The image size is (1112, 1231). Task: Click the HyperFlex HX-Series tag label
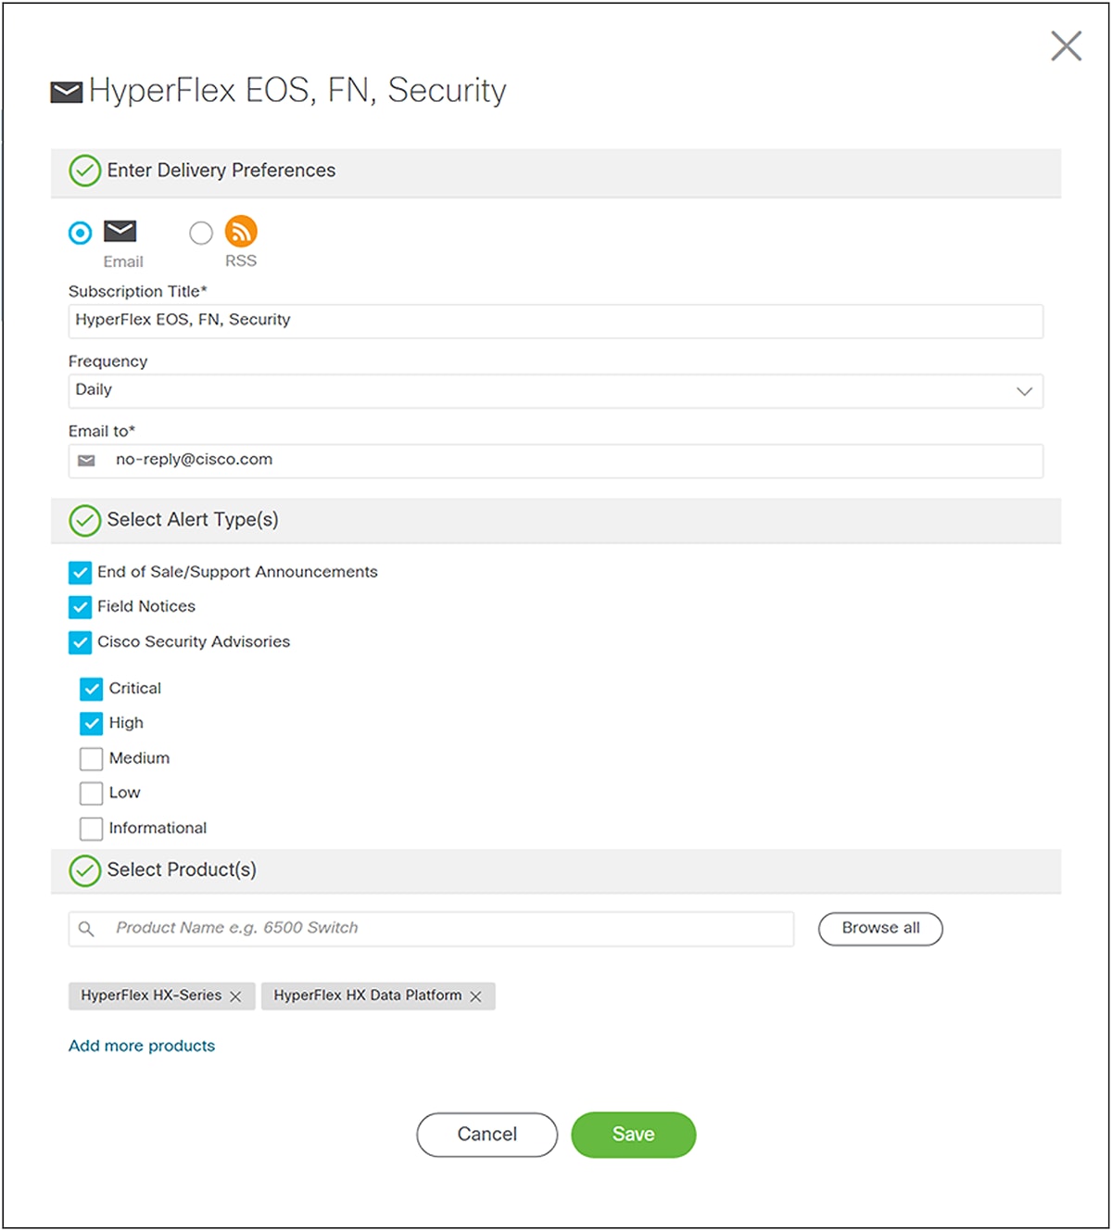(x=151, y=996)
